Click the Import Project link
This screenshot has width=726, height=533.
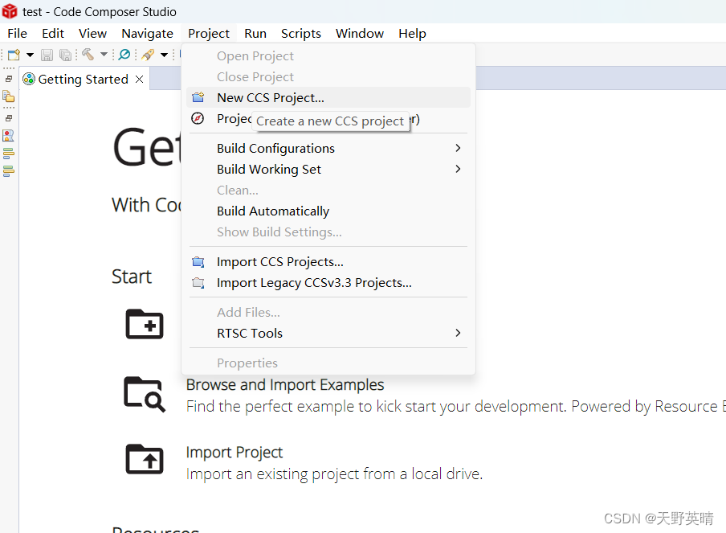click(x=235, y=453)
